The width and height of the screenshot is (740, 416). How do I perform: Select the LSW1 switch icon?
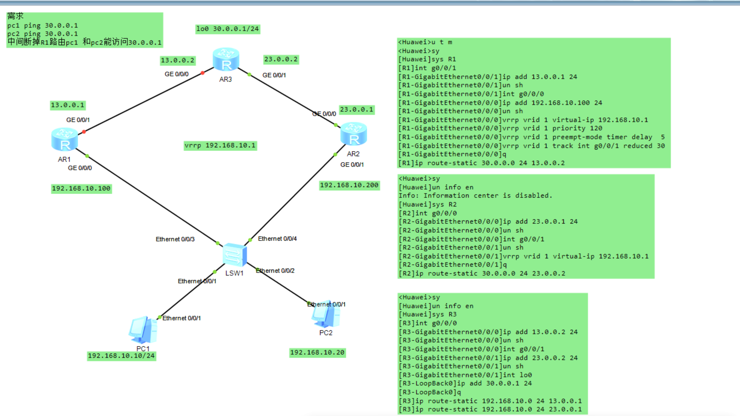point(235,254)
